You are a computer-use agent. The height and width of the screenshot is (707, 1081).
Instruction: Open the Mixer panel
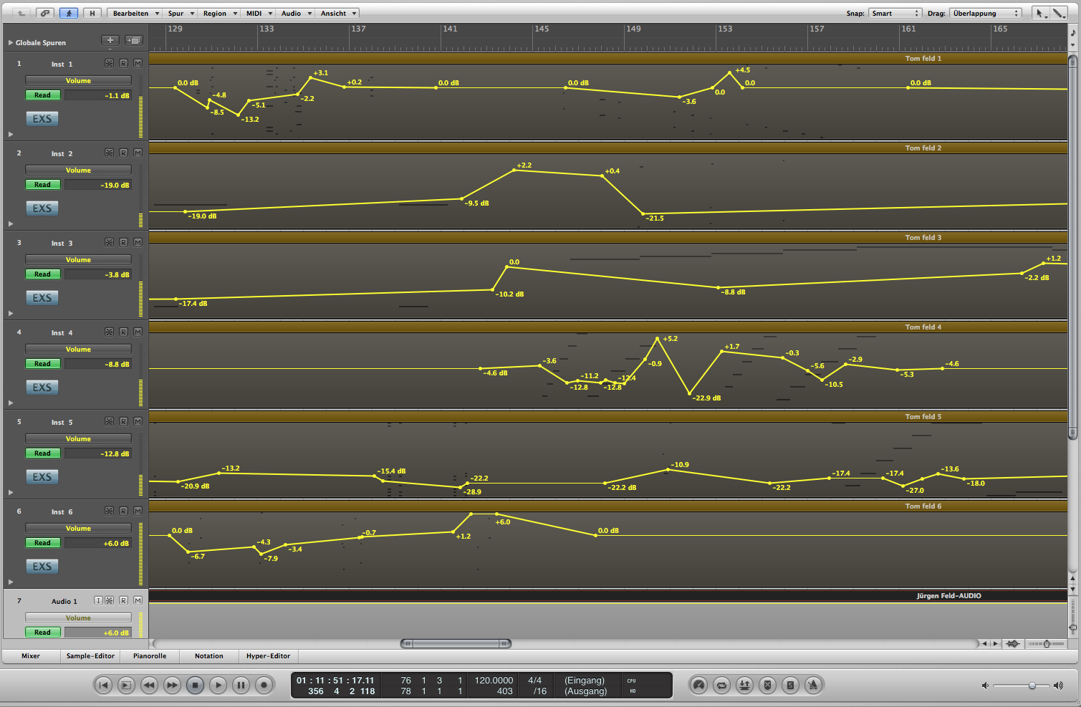tap(31, 656)
